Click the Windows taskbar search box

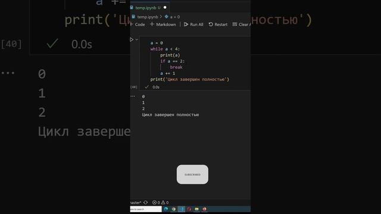tap(146, 209)
